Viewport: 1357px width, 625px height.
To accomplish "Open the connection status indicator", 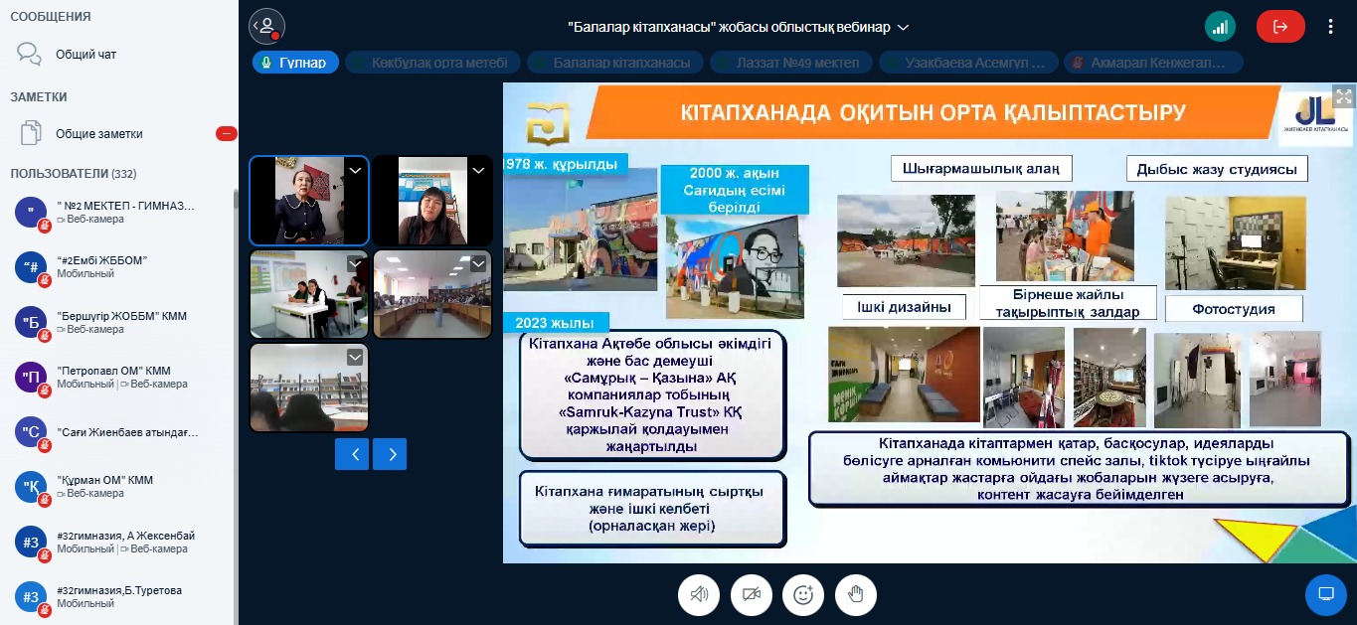I will point(1220,27).
